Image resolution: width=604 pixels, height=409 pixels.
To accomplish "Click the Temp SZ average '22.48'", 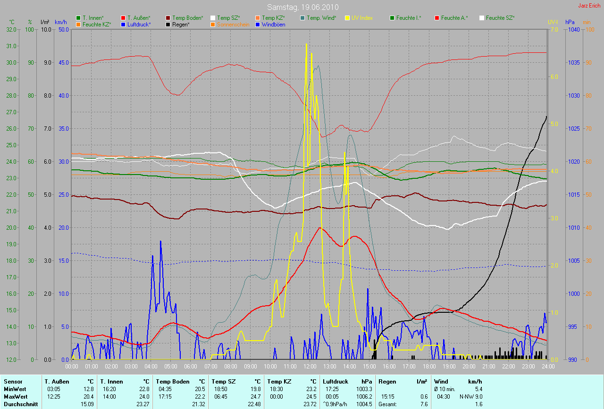I will click(x=254, y=404).
